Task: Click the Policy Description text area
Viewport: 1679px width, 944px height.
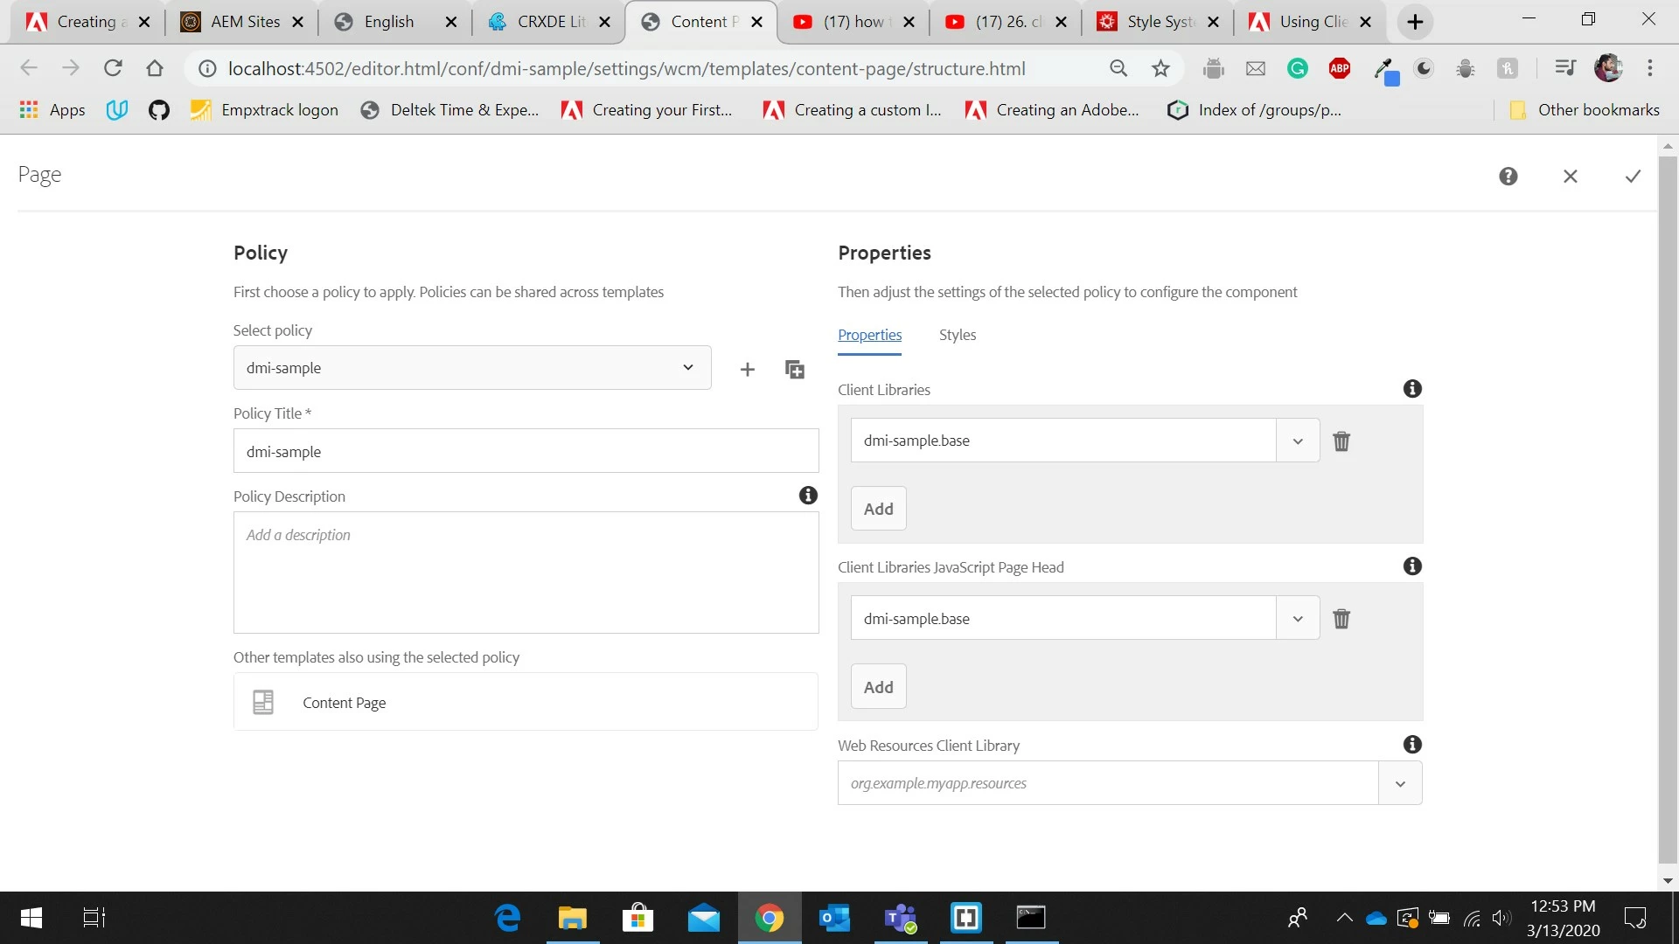Action: (526, 573)
